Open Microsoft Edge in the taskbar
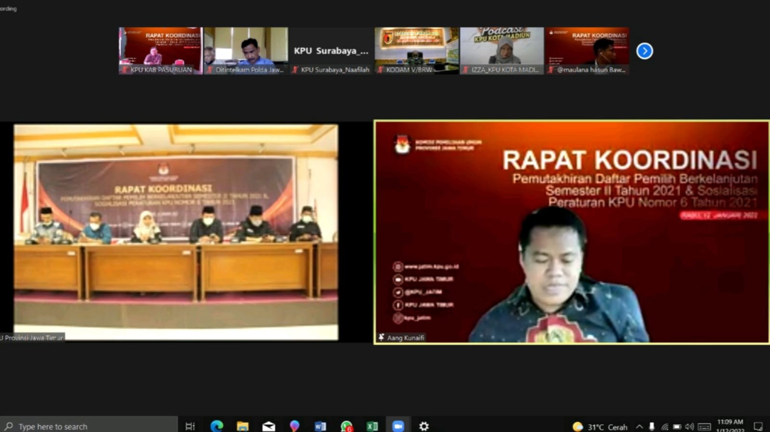Viewport: 770px width, 432px height. click(217, 426)
